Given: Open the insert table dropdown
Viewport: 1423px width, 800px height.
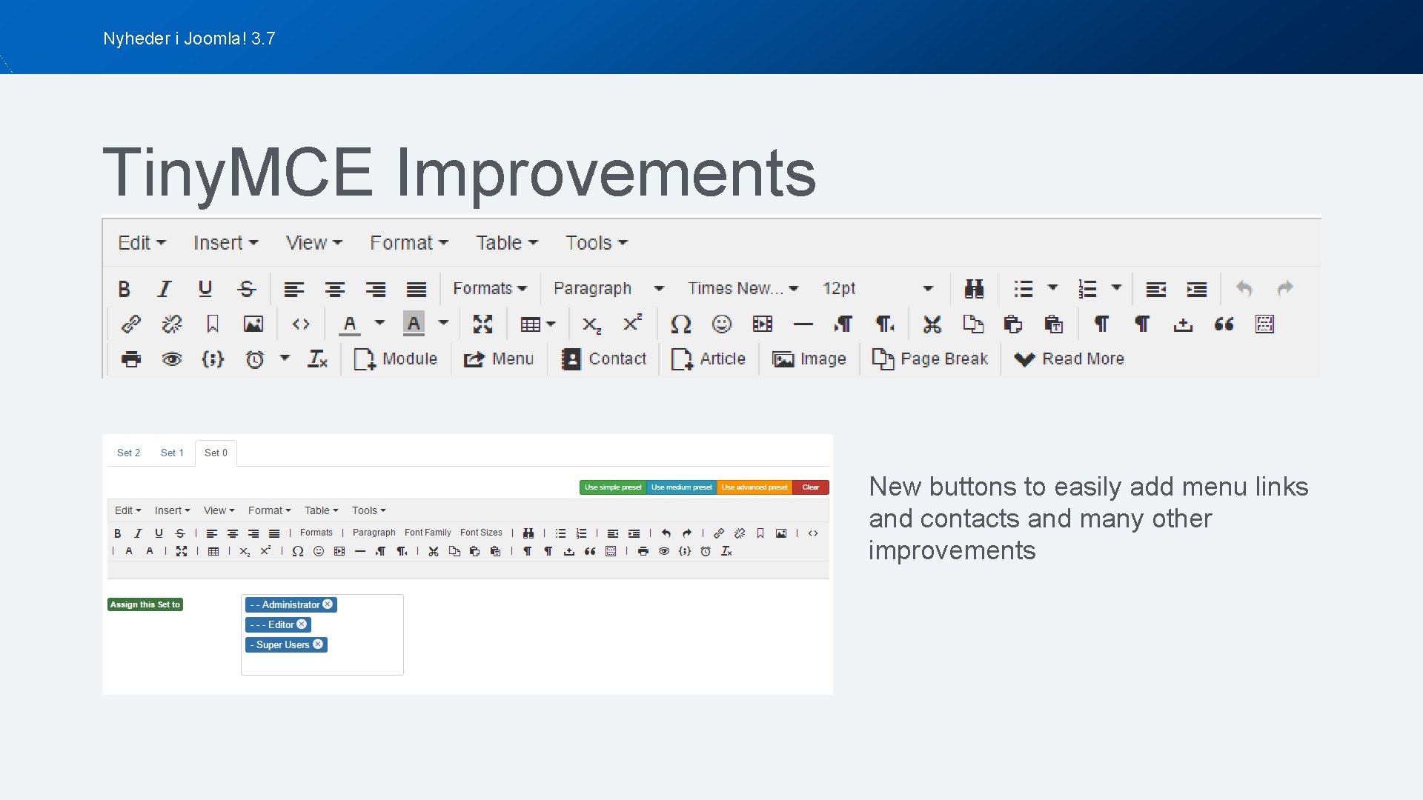Looking at the screenshot, I should point(538,324).
